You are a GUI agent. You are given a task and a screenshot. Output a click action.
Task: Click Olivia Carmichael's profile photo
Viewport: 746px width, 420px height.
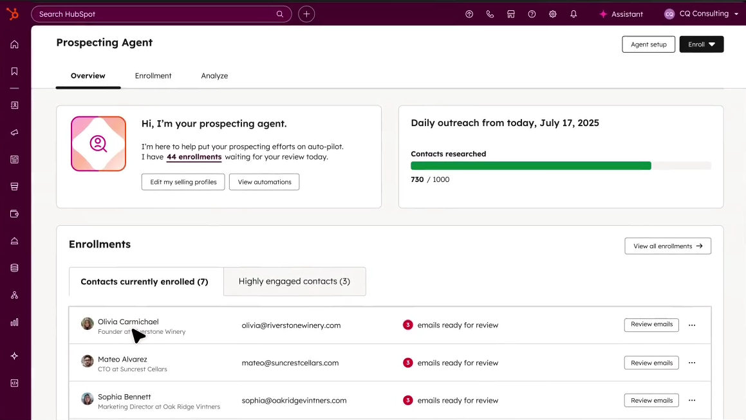pyautogui.click(x=87, y=324)
